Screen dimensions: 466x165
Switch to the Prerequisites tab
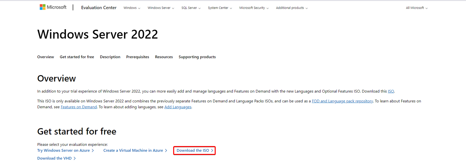(x=137, y=57)
